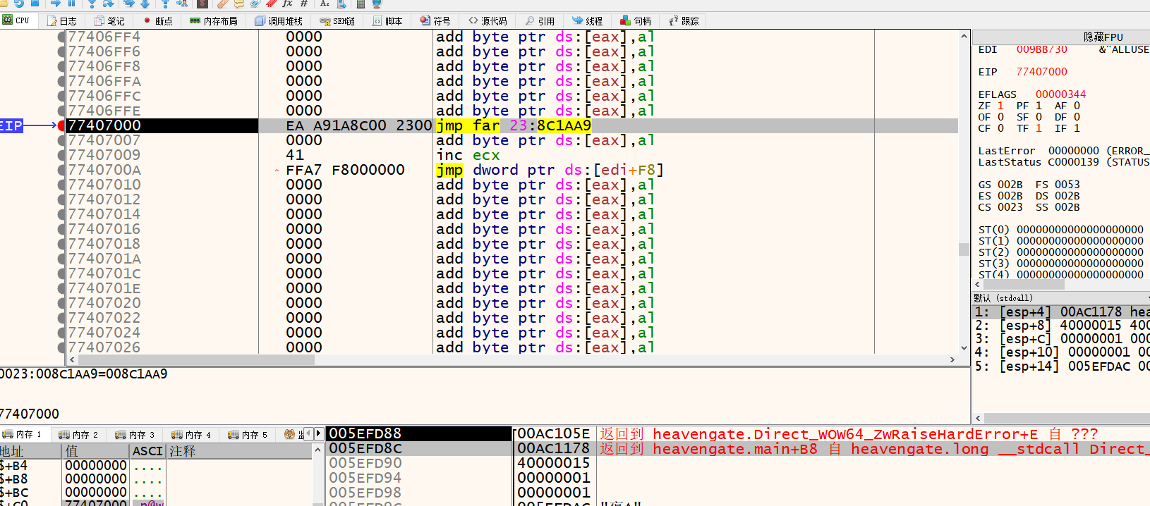Open the 跟踪 (Trace) tab
This screenshot has height=506, width=1150.
click(684, 21)
